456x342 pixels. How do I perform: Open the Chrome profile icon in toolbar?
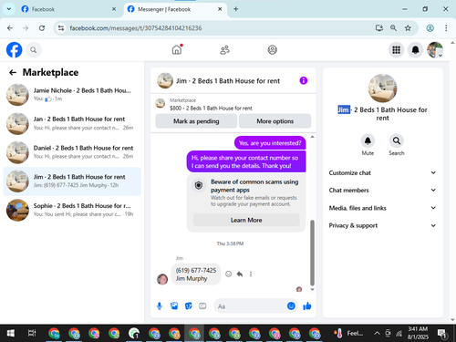click(430, 28)
